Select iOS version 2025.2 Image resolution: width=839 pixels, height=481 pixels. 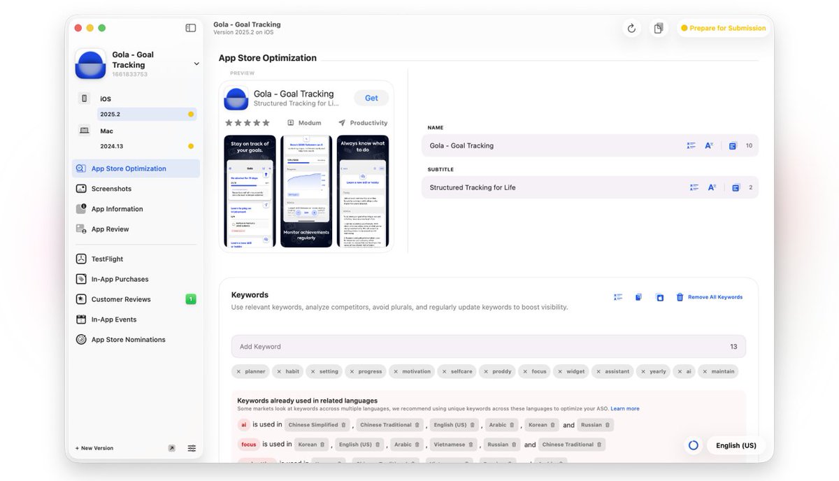pos(147,114)
